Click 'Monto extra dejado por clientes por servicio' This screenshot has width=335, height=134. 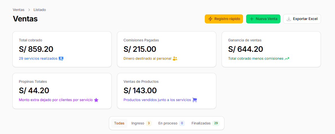(x=56, y=100)
